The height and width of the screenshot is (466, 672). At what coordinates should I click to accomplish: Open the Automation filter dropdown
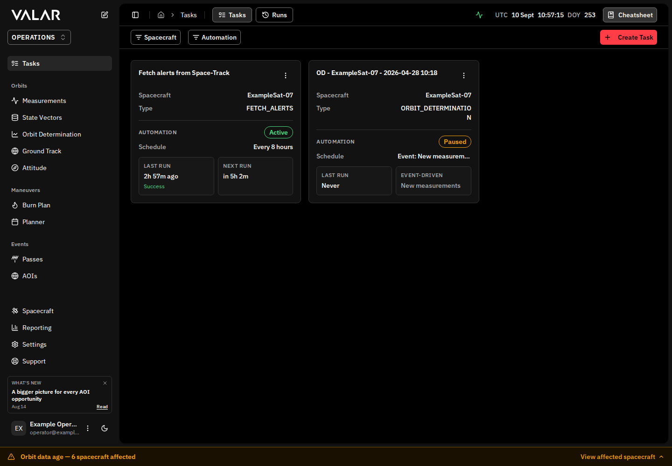pyautogui.click(x=214, y=37)
